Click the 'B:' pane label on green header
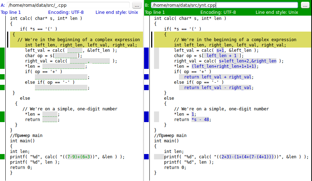 click(x=147, y=5)
